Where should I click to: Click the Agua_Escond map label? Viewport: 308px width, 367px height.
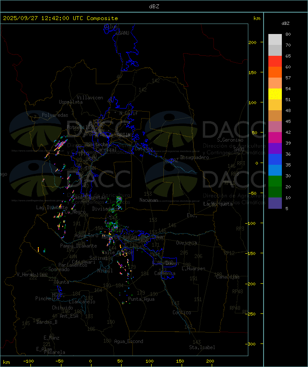point(129,341)
